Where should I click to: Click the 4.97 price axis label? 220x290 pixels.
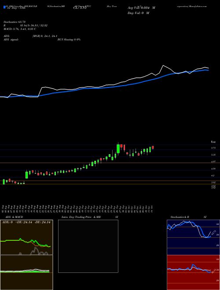(x=213, y=162)
